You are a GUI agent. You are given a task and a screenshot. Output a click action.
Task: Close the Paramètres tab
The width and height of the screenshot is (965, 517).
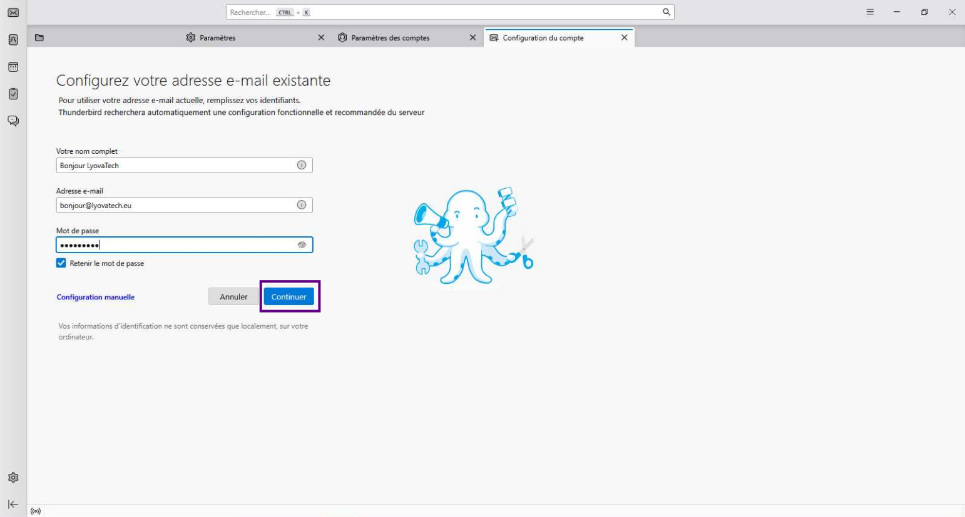(x=321, y=38)
